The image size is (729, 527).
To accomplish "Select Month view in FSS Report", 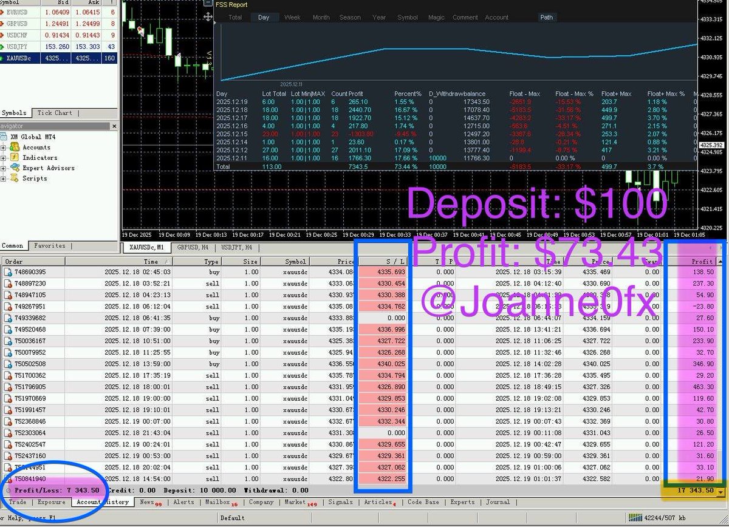I will click(321, 18).
